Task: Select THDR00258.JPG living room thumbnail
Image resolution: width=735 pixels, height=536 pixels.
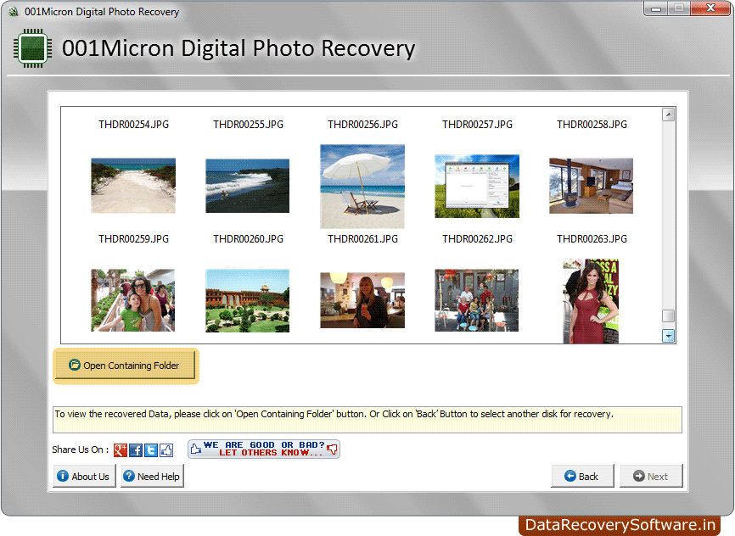Action: pyautogui.click(x=591, y=186)
